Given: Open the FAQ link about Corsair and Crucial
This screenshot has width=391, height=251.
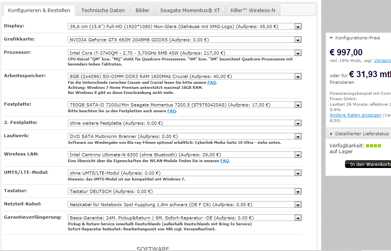Looking at the screenshot, I should point(212,83).
